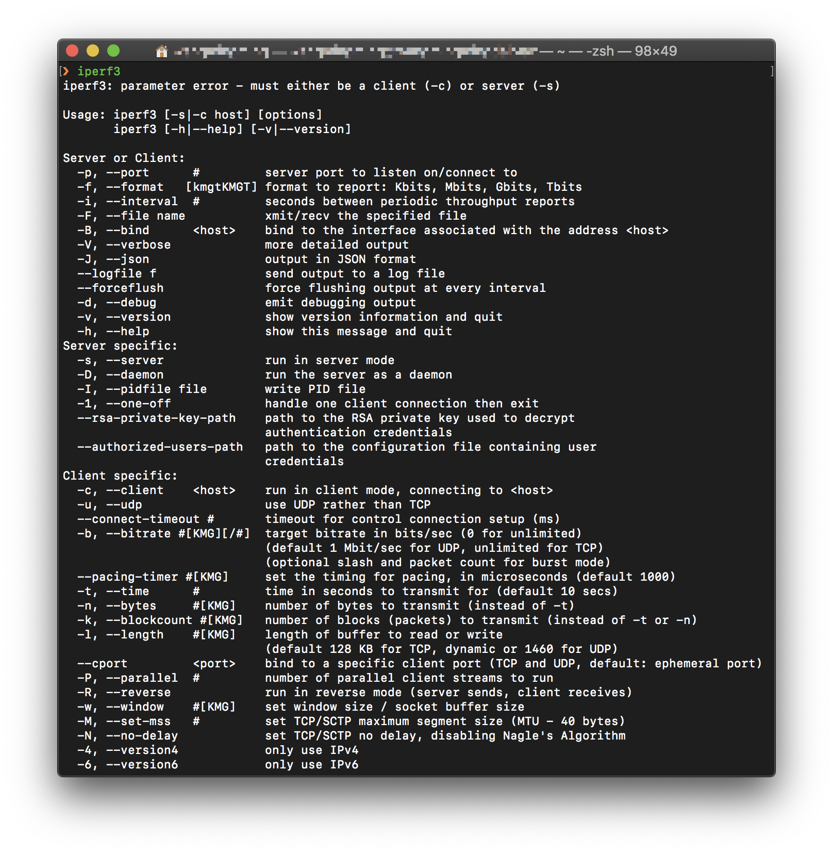
Task: Click the "-I, --pidfile file" option text
Action: tap(142, 389)
